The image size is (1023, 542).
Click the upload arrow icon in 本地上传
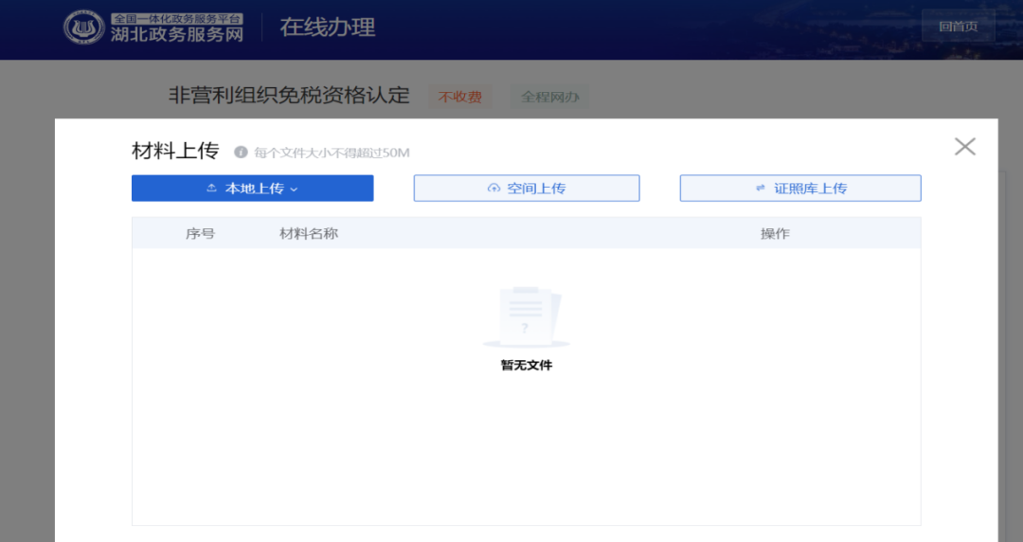coord(211,188)
